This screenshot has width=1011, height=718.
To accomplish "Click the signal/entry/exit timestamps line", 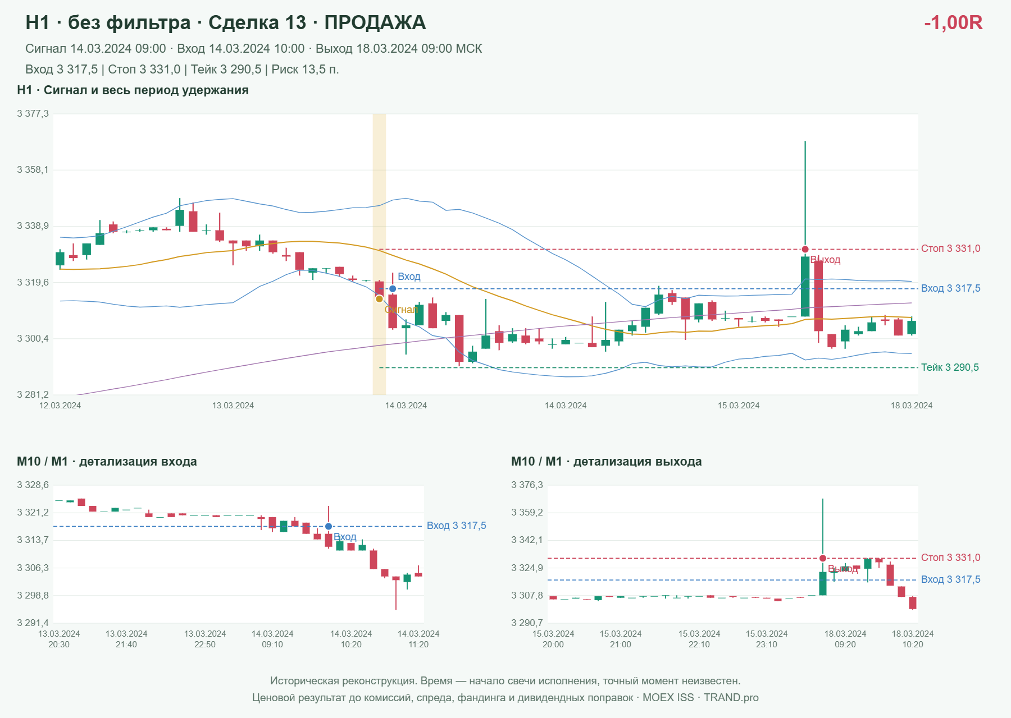I will click(x=254, y=49).
